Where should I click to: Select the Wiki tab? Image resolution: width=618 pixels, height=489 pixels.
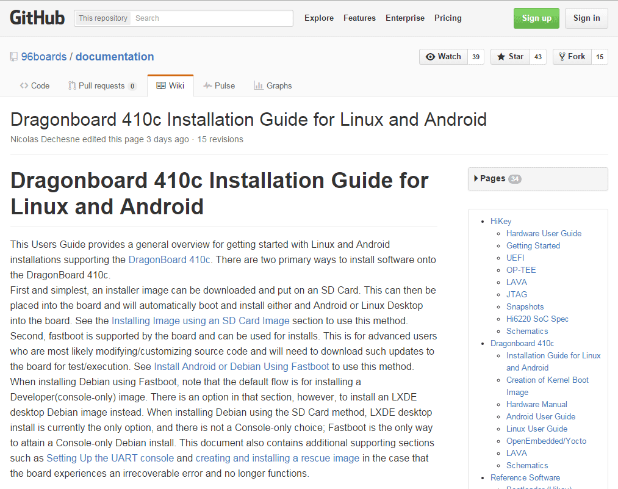pos(170,85)
